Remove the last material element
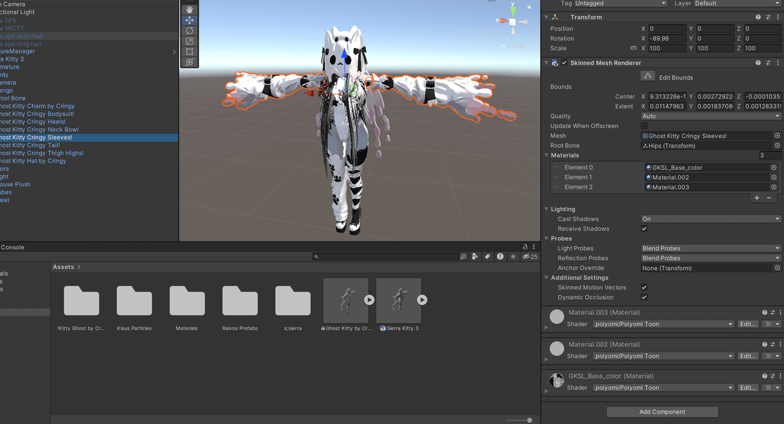The width and height of the screenshot is (784, 424). click(x=769, y=197)
